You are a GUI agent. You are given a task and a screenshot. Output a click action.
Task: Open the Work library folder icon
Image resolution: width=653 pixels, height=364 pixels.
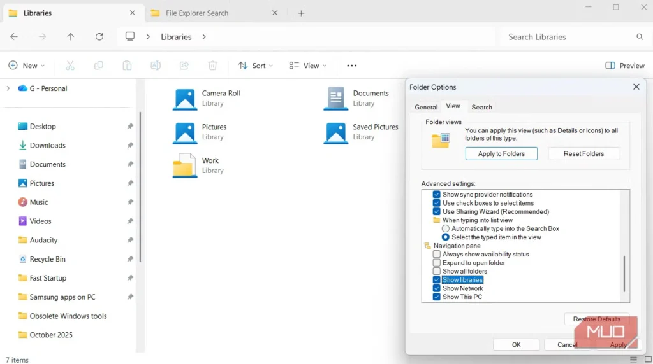coord(185,165)
